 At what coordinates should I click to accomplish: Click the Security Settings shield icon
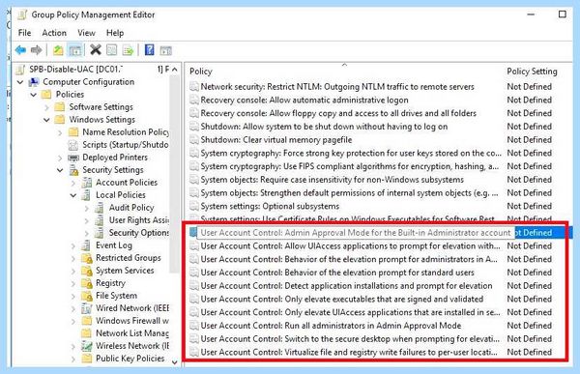coord(73,170)
